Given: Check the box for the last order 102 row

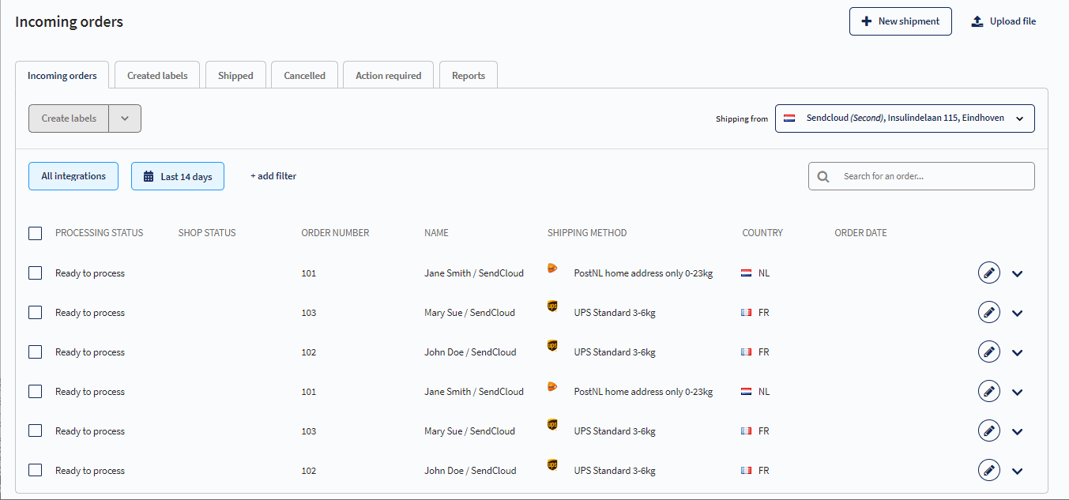Looking at the screenshot, I should click(x=35, y=471).
